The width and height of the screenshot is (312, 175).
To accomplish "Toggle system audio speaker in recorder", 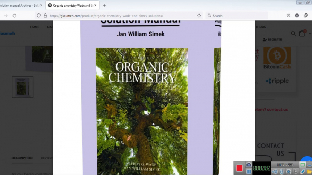I will [275, 172].
